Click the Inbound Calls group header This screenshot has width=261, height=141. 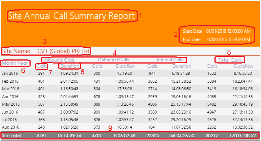59,60
